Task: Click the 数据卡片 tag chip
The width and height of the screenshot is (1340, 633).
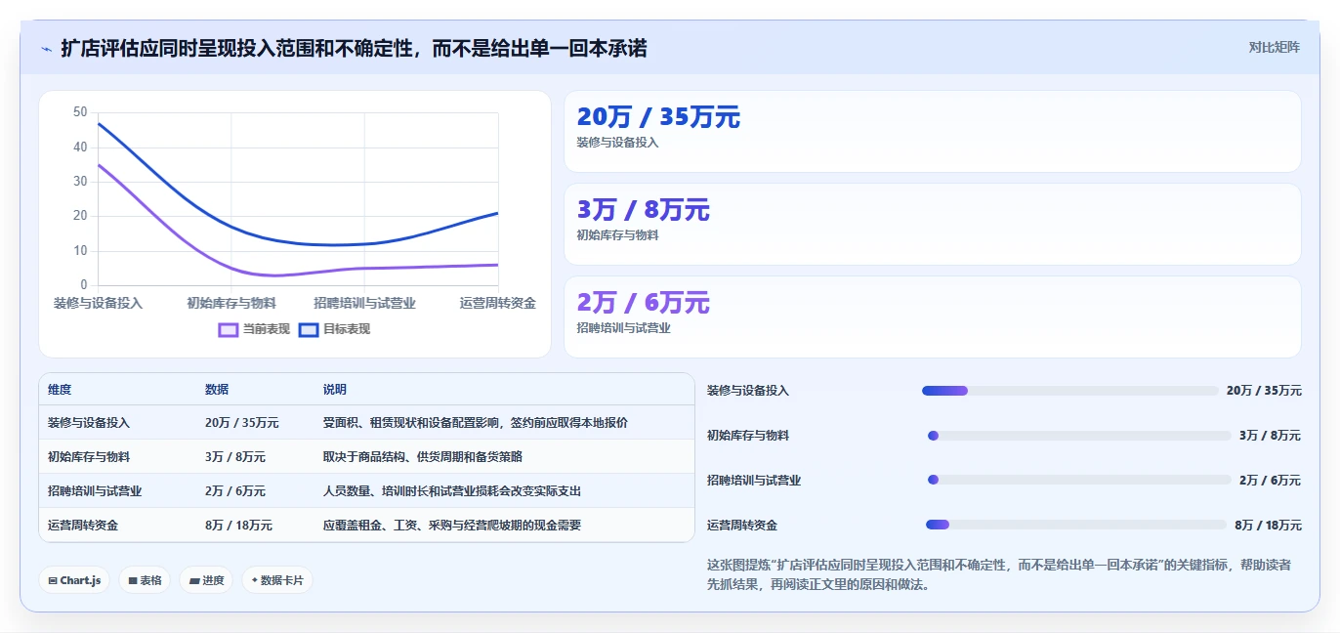Action: pyautogui.click(x=277, y=580)
